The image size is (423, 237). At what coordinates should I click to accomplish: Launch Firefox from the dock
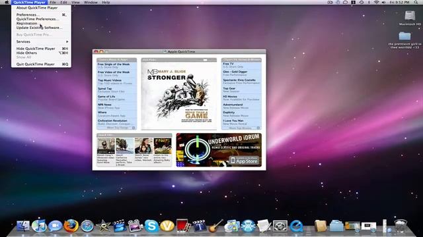pyautogui.click(x=71, y=226)
